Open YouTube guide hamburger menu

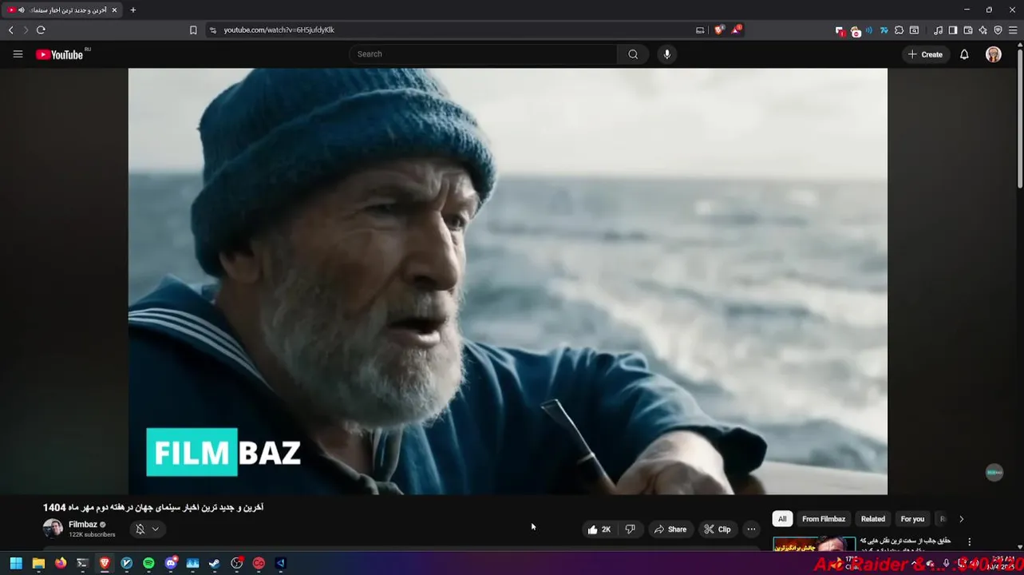(x=18, y=54)
